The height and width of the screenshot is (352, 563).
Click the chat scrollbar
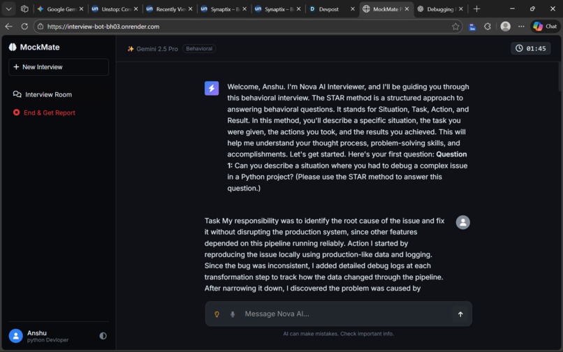pyautogui.click(x=560, y=78)
